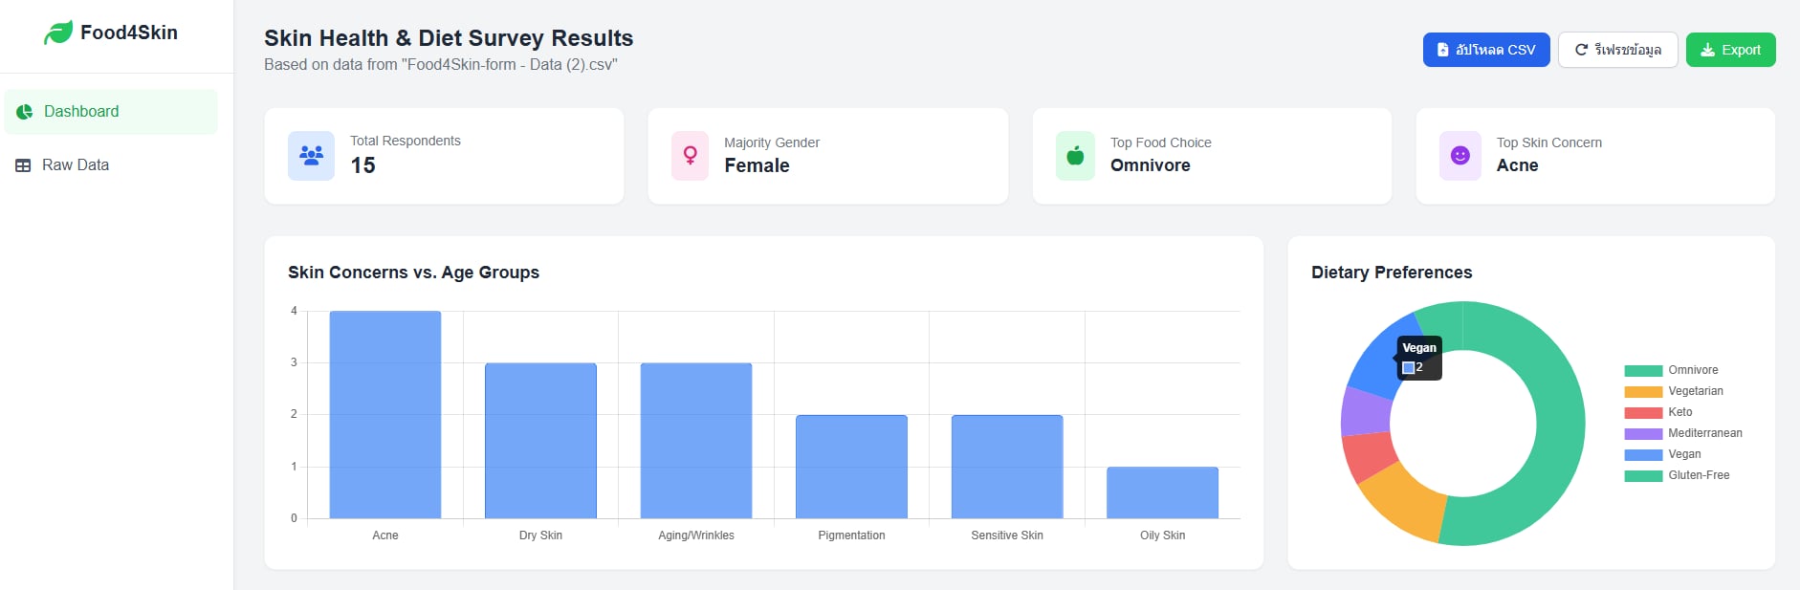
Task: Click the purple smiley skin concern icon
Action: [x=1460, y=156]
